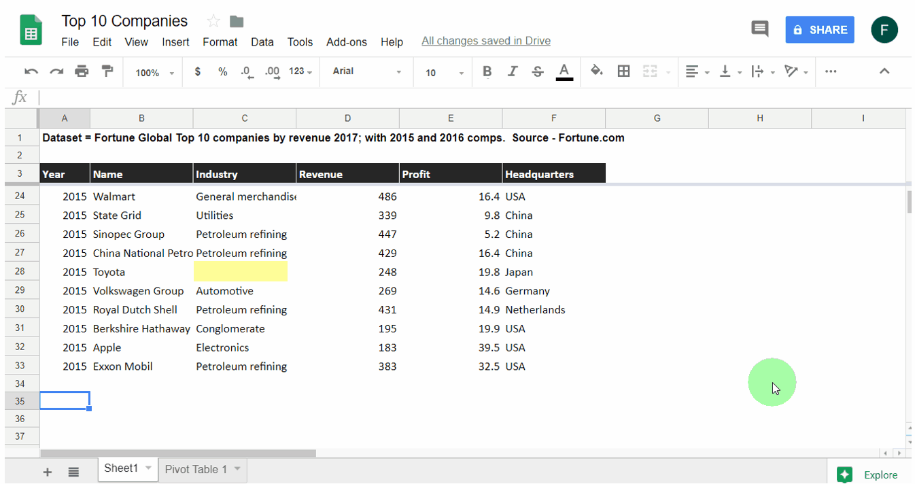The image size is (915, 484).
Task: Open the text rotation dropdown
Action: point(796,71)
